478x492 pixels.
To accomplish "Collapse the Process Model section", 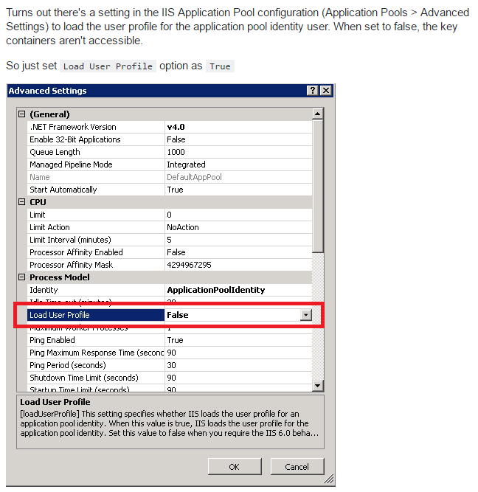I will (x=22, y=277).
